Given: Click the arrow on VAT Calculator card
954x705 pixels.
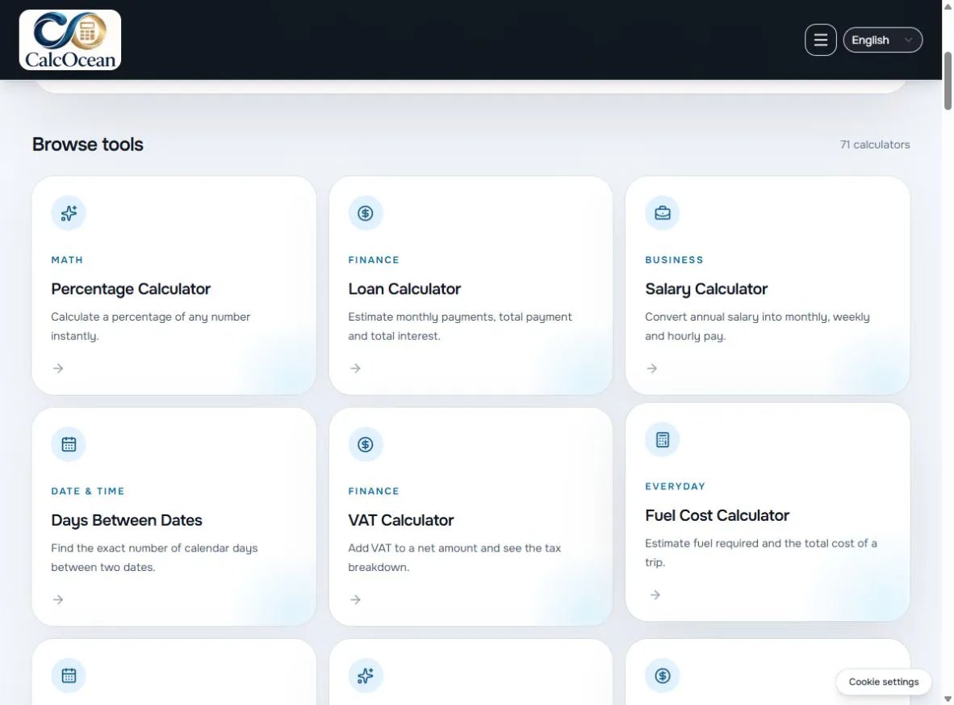Looking at the screenshot, I should (355, 600).
